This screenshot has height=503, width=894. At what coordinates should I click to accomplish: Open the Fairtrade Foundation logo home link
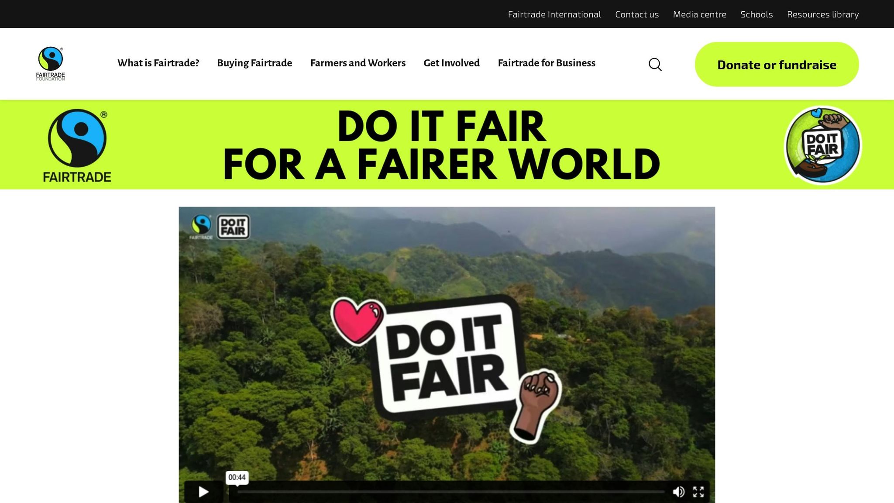51,64
